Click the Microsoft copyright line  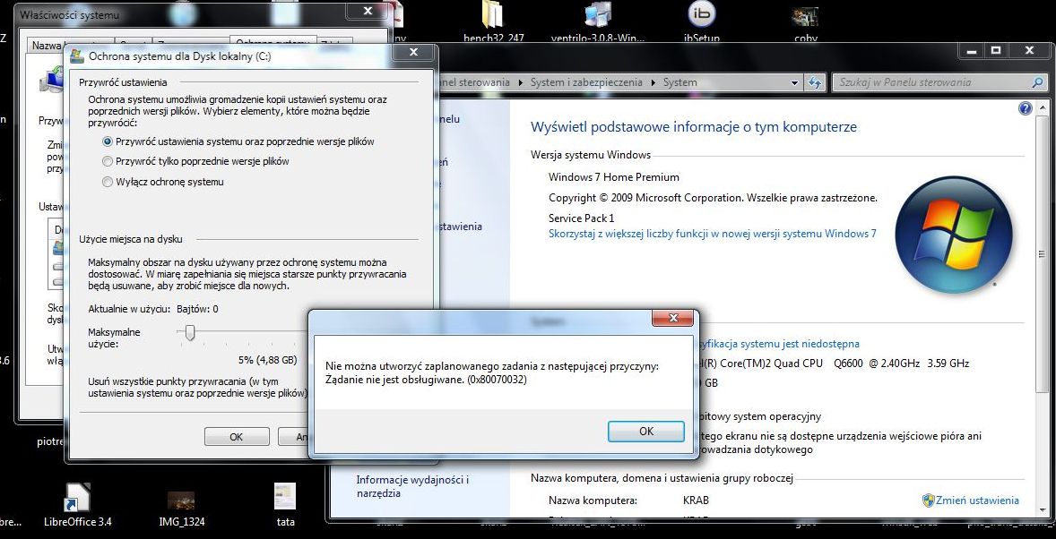click(x=714, y=199)
